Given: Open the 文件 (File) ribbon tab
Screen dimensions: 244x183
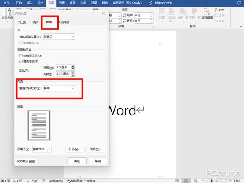Looking at the screenshot, I should (6, 3).
